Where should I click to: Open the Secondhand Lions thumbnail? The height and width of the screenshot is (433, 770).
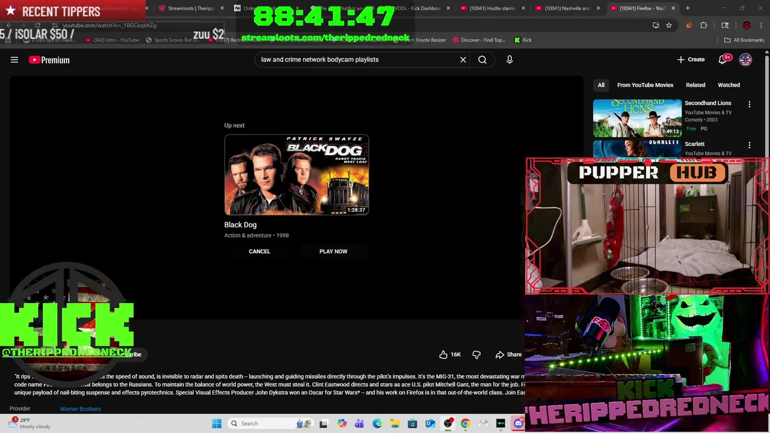coord(637,118)
